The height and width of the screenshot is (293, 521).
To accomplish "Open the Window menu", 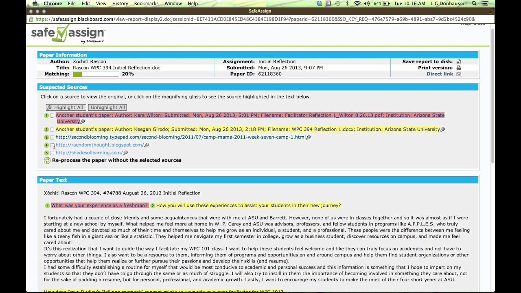I will [x=173, y=4].
